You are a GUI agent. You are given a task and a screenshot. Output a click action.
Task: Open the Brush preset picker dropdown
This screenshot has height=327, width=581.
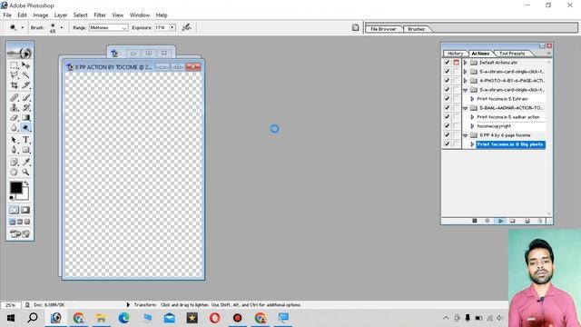(x=62, y=27)
